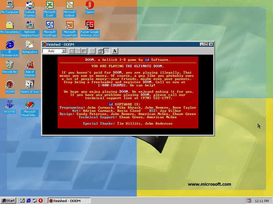273x204 pixels.
Task: Click the Fucker Google Antivirus 2010 icon
Action: (90, 29)
